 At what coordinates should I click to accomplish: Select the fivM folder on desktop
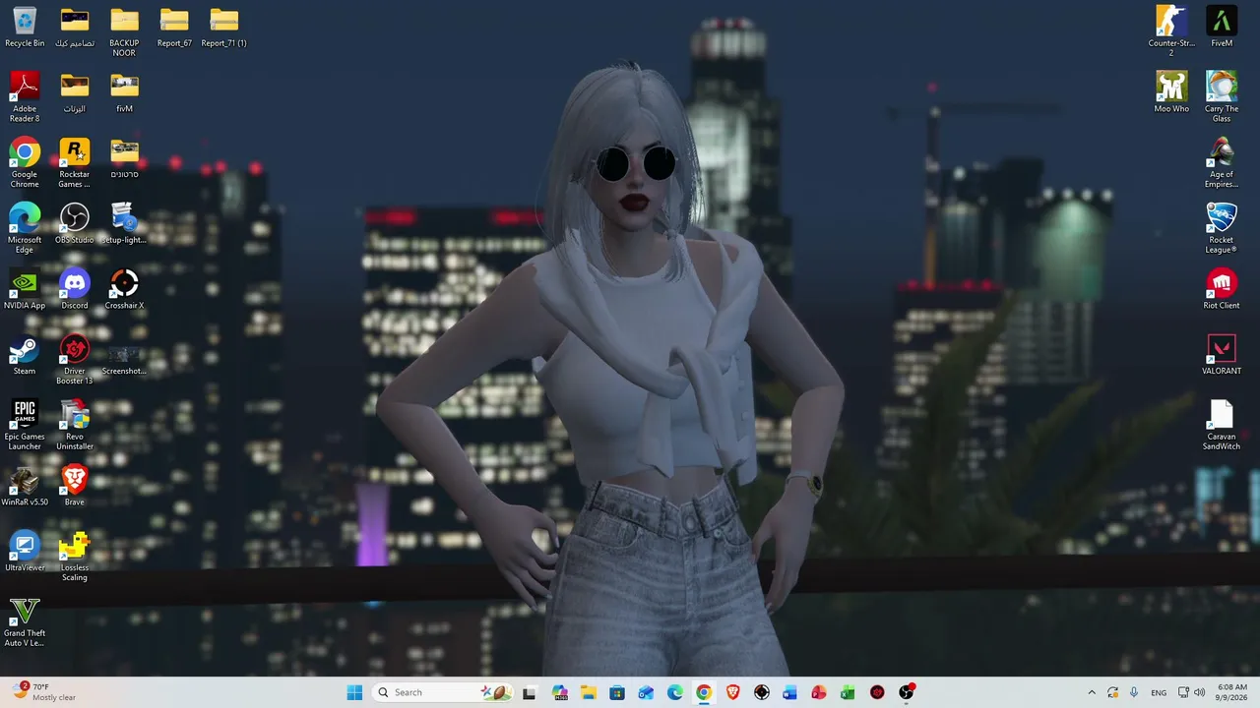tap(124, 92)
